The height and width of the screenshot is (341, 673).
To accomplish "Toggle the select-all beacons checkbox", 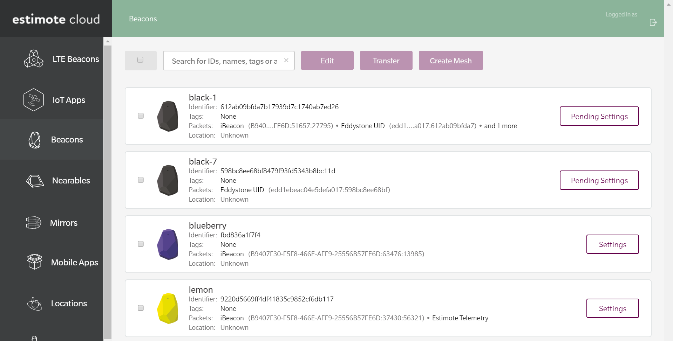I will tap(140, 60).
